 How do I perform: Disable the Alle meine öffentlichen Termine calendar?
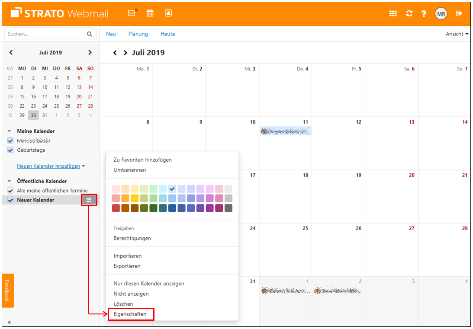tap(10, 190)
